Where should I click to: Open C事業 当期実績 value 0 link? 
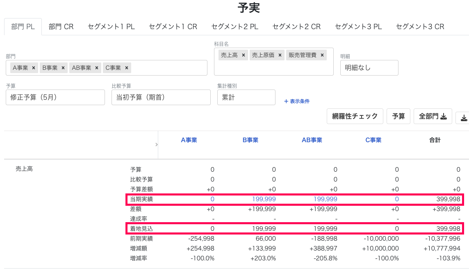(397, 199)
